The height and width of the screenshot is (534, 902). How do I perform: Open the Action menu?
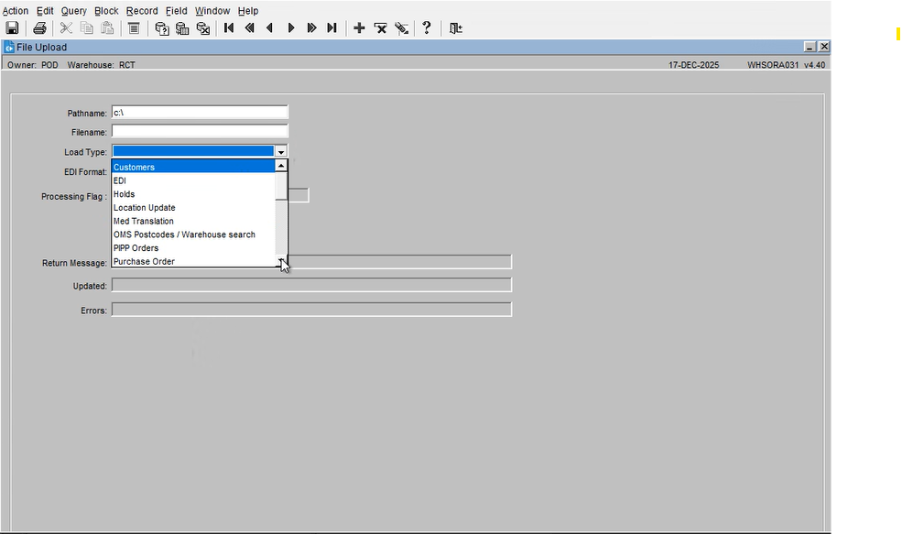point(16,11)
